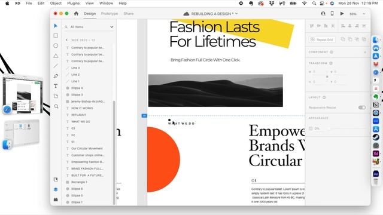Open the Apple menu
The width and height of the screenshot is (383, 215).
point(7,3)
